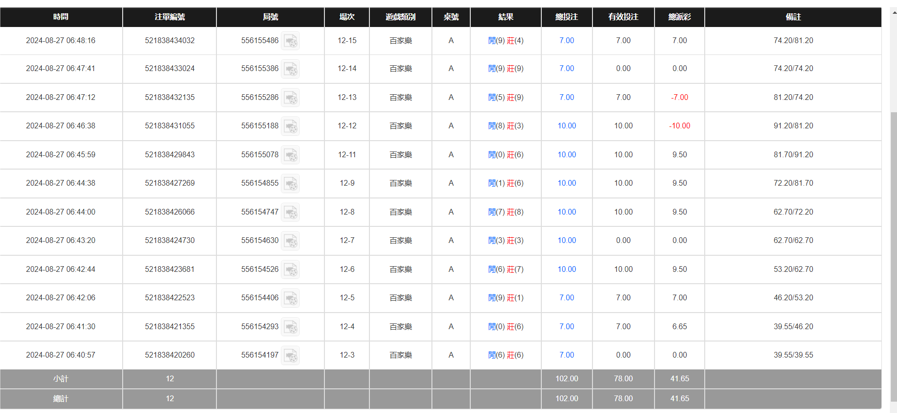Screen dimensions: 897x413
Task: View the replay icon for round 556154197
Action: click(x=290, y=355)
